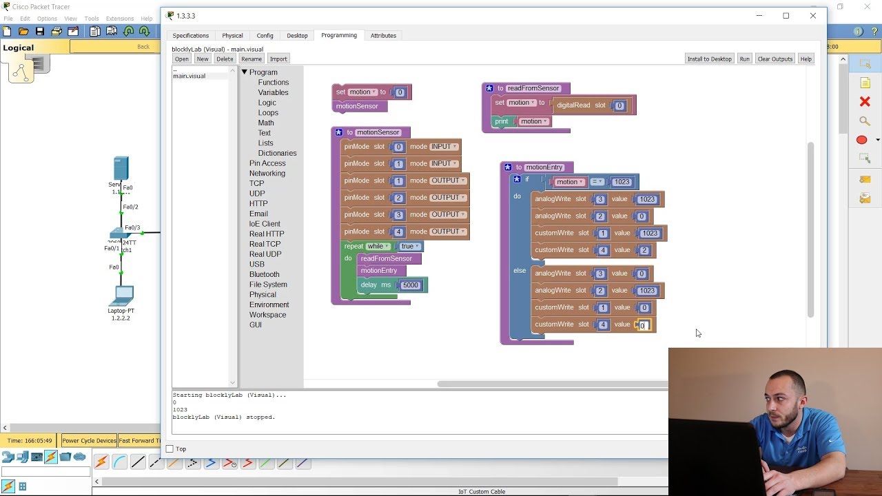Click the Rename button
Image resolution: width=882 pixels, height=496 pixels.
click(x=252, y=59)
